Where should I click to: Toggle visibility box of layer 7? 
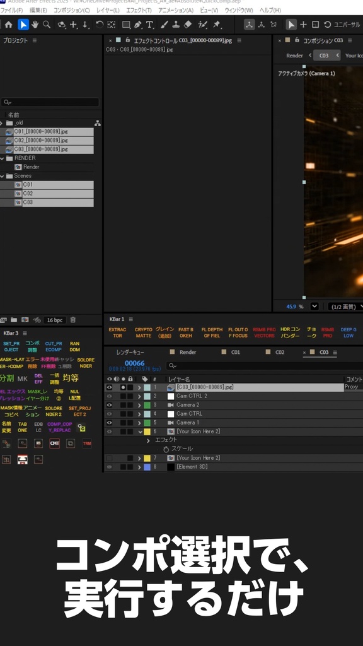click(x=109, y=458)
